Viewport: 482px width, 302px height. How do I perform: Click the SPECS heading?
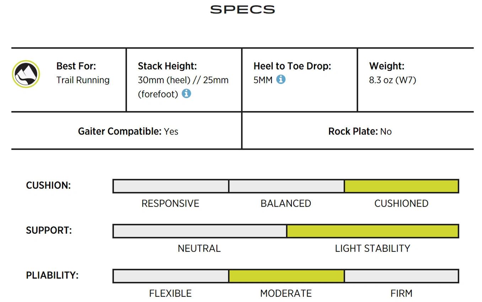pyautogui.click(x=242, y=10)
